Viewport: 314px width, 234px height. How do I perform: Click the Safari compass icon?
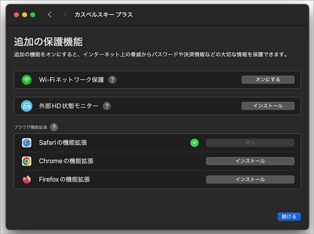point(27,143)
